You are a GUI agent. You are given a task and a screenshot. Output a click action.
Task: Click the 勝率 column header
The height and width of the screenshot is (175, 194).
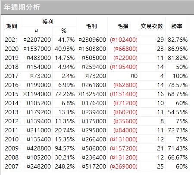click(177, 26)
